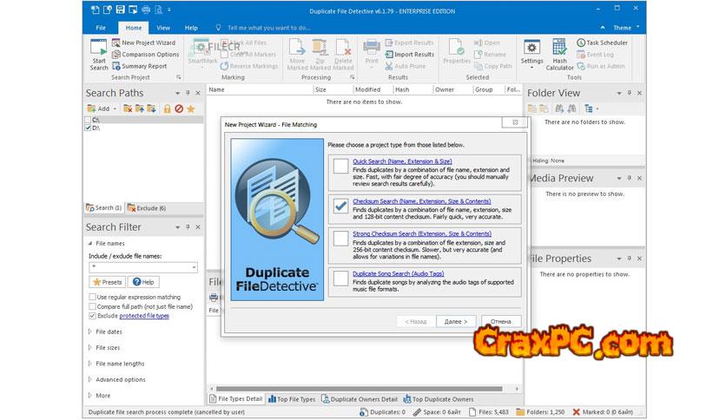Open the View ribbon tab
The image size is (726, 420).
coord(162,28)
